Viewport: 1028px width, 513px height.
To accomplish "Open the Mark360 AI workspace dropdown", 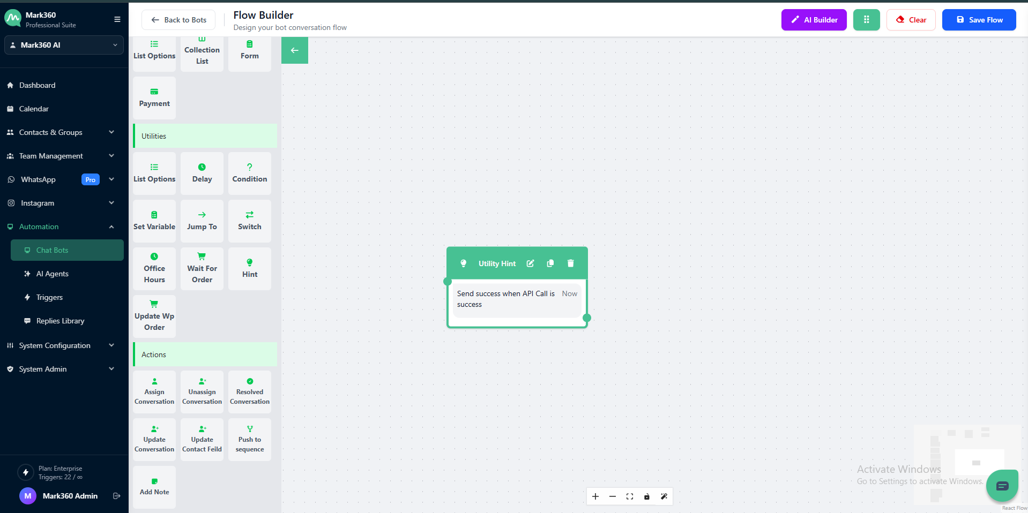I will pyautogui.click(x=64, y=45).
